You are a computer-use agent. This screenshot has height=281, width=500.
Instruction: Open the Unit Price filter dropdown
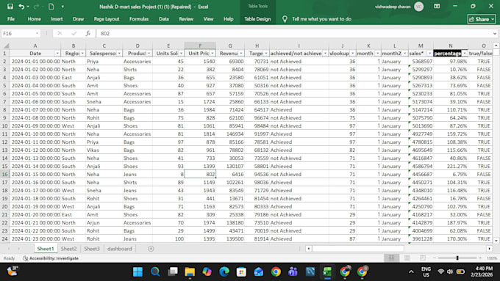coord(213,53)
